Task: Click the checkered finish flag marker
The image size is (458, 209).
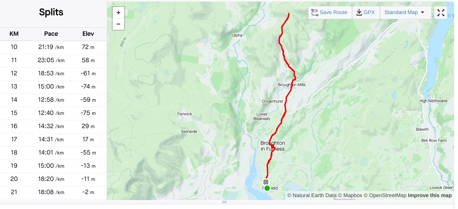Action: pyautogui.click(x=265, y=182)
